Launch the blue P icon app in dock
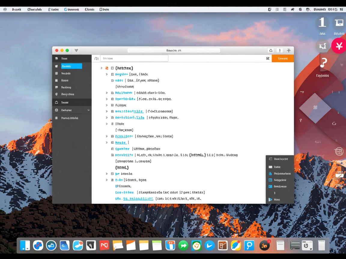The height and width of the screenshot is (259, 346). tap(249, 246)
